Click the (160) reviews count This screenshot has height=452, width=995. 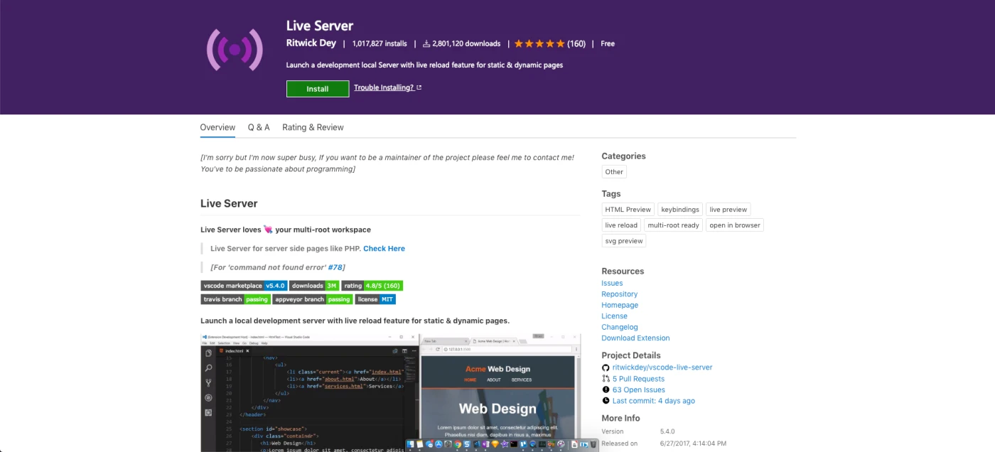coord(576,43)
